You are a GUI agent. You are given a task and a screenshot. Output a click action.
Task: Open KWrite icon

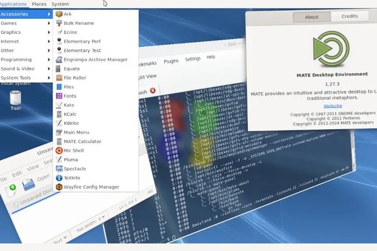59,123
